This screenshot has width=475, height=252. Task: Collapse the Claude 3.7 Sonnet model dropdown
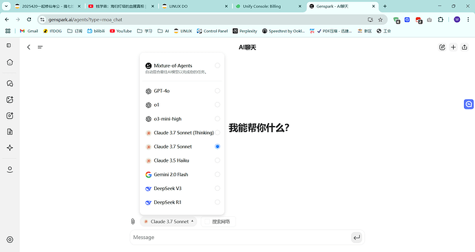(x=169, y=222)
